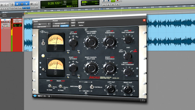
Task: Mute the Mix track with M button
Action: pos(9,22)
